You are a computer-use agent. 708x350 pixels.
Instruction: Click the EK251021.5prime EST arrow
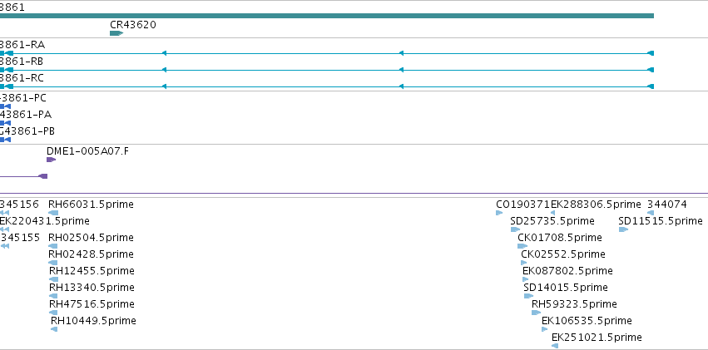click(555, 346)
